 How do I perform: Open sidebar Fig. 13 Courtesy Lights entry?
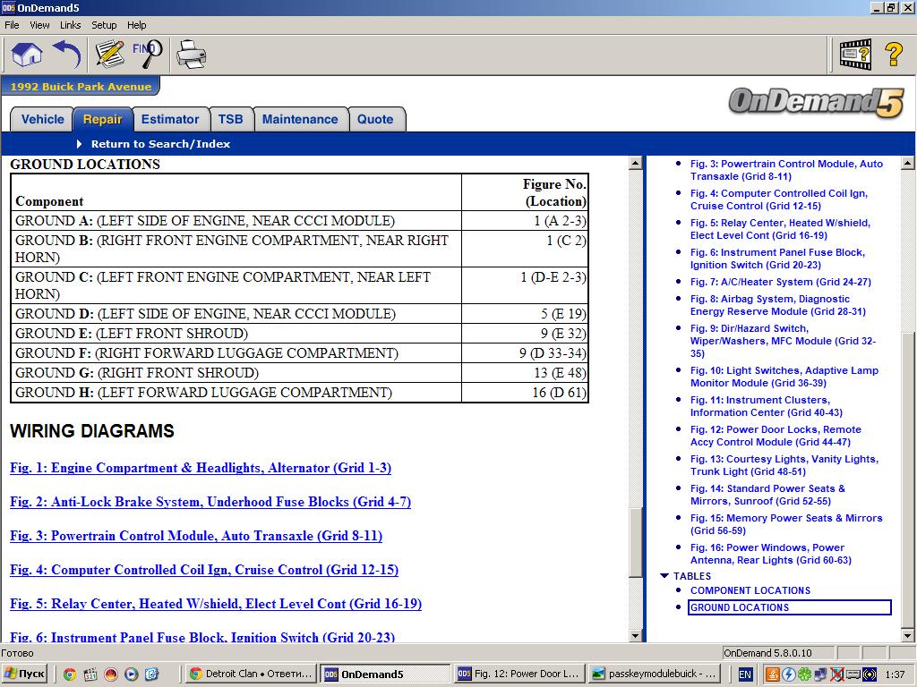[784, 465]
